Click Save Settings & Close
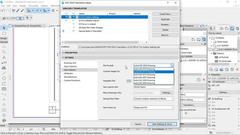This screenshot has height=135, width=240. tap(162, 124)
